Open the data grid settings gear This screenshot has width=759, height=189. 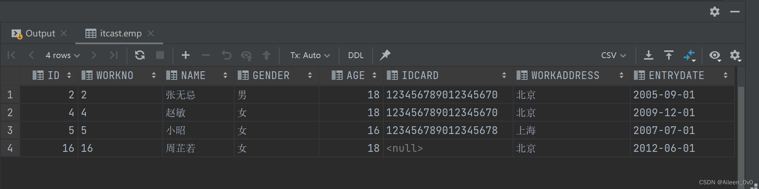pyautogui.click(x=735, y=55)
